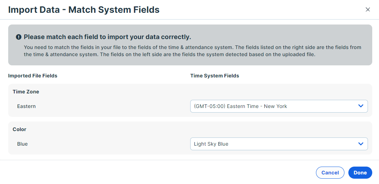Open the GMT-05:00 Eastern Time New York combo box

point(279,106)
